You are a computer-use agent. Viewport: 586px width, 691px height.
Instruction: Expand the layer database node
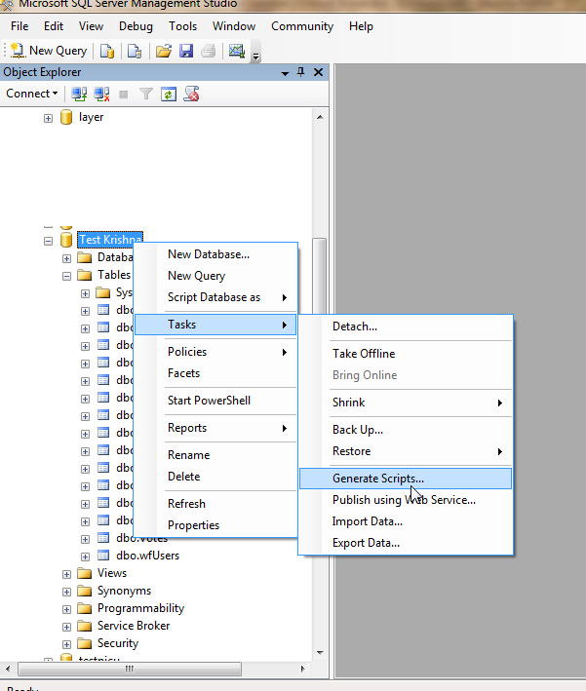click(x=48, y=118)
